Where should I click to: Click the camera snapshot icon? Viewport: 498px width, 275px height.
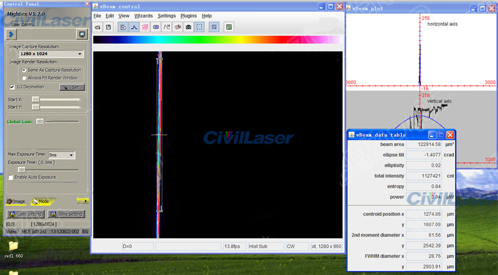[x=188, y=27]
